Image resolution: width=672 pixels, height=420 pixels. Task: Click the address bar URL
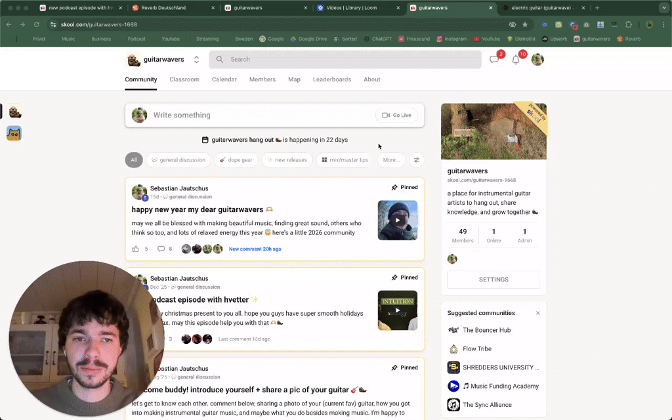[99, 24]
